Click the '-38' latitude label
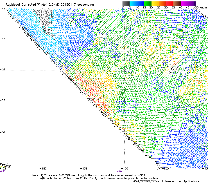208x183 pixels. point(3,132)
